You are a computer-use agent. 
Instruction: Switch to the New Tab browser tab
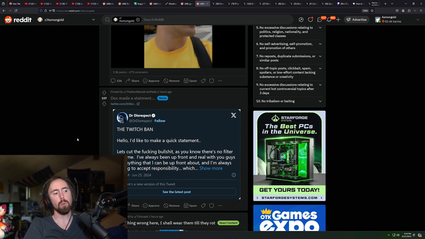[15, 4]
